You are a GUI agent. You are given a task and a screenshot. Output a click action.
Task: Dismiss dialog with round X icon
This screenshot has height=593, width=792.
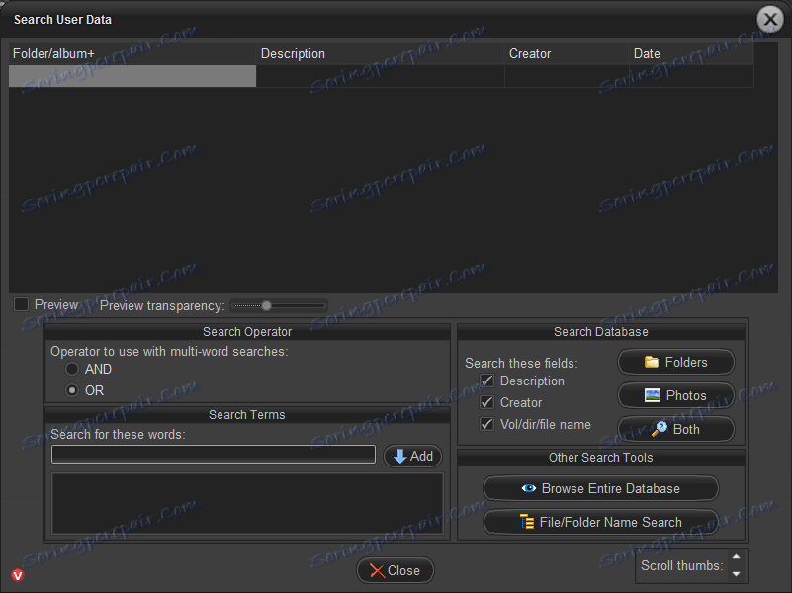pyautogui.click(x=770, y=20)
